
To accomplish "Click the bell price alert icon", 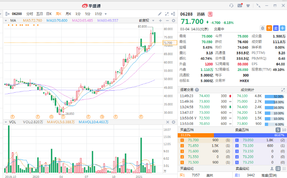I will tap(263, 28).
